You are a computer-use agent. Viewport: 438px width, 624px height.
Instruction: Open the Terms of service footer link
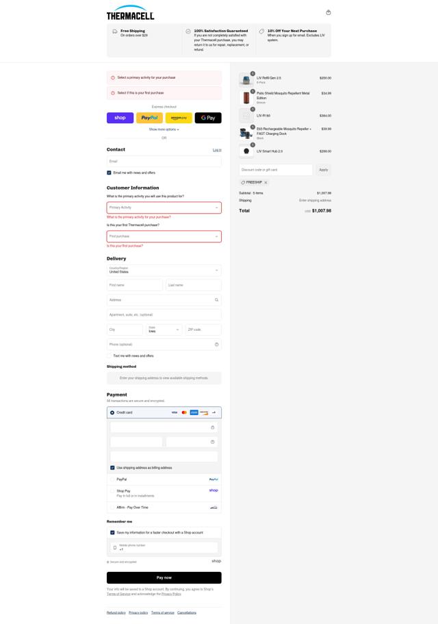point(163,612)
